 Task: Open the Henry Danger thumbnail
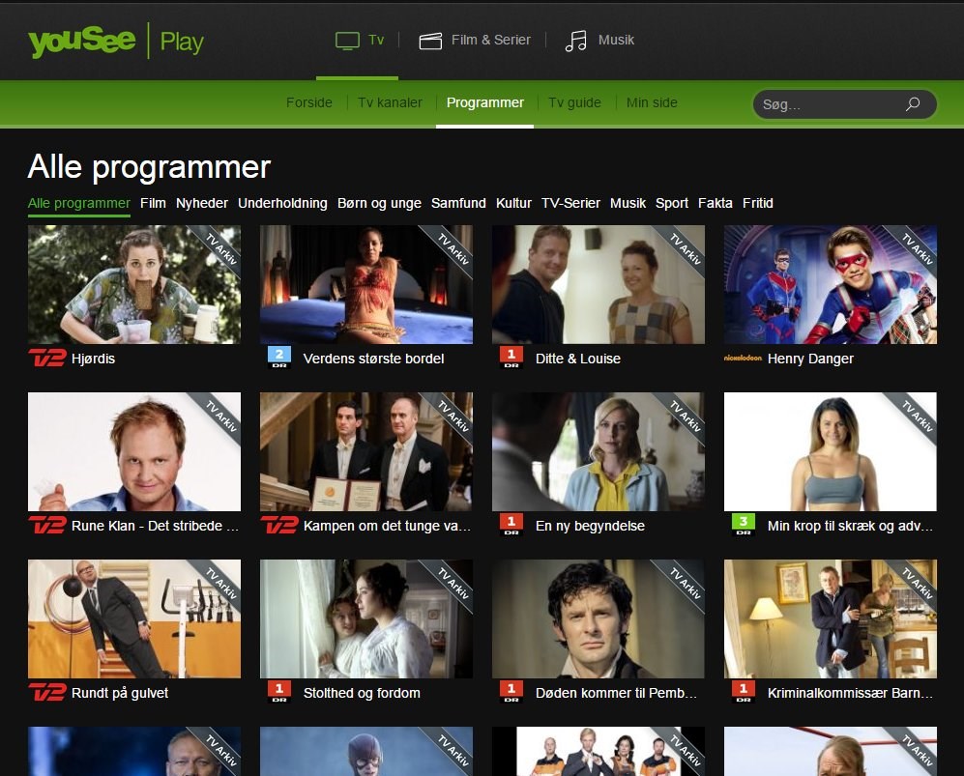click(x=830, y=284)
